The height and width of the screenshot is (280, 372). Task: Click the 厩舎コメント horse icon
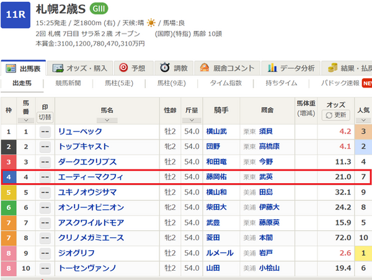(x=205, y=68)
